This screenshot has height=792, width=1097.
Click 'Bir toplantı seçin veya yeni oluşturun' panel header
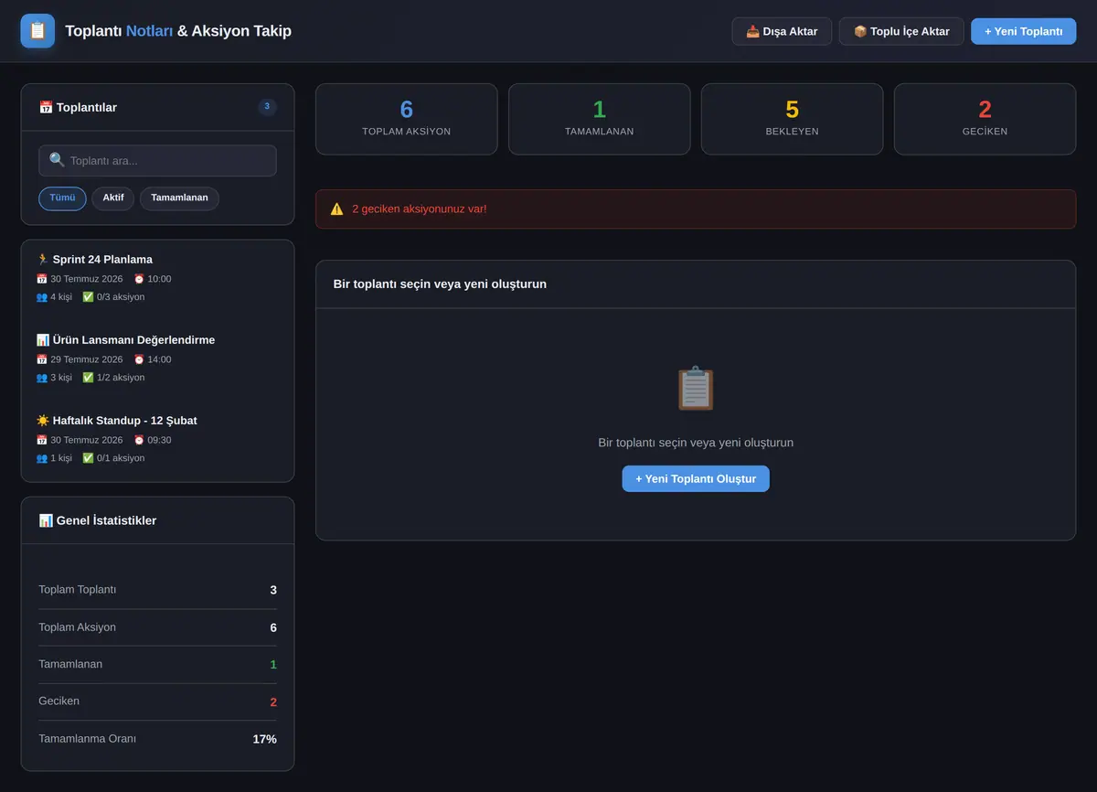point(696,284)
